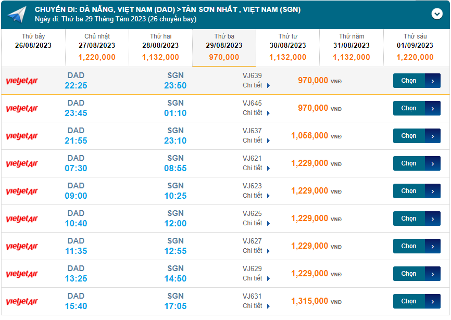Click arrow icon on VJ645 Chọn button
451x320 pixels.
coord(433,108)
